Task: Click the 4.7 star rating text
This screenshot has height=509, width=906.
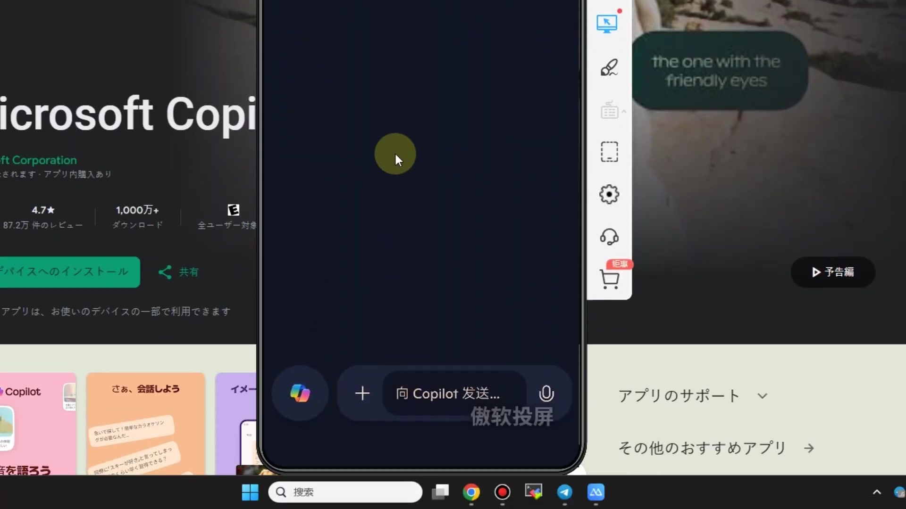Action: click(x=43, y=210)
